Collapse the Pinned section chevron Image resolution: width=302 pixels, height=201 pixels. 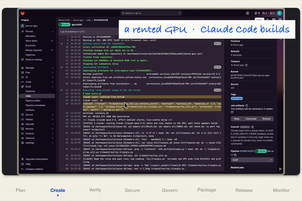[x=52, y=31]
